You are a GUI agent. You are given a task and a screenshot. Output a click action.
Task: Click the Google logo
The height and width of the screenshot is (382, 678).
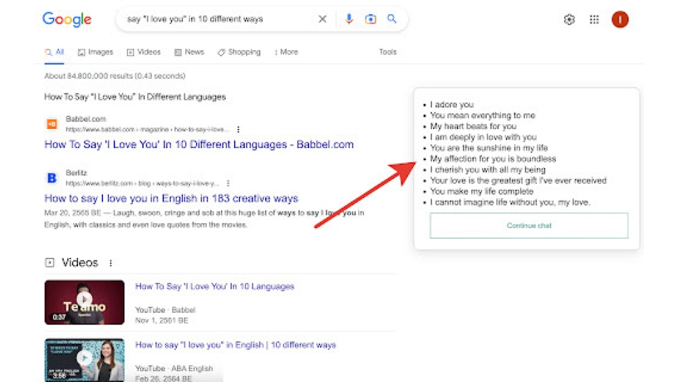(x=67, y=20)
